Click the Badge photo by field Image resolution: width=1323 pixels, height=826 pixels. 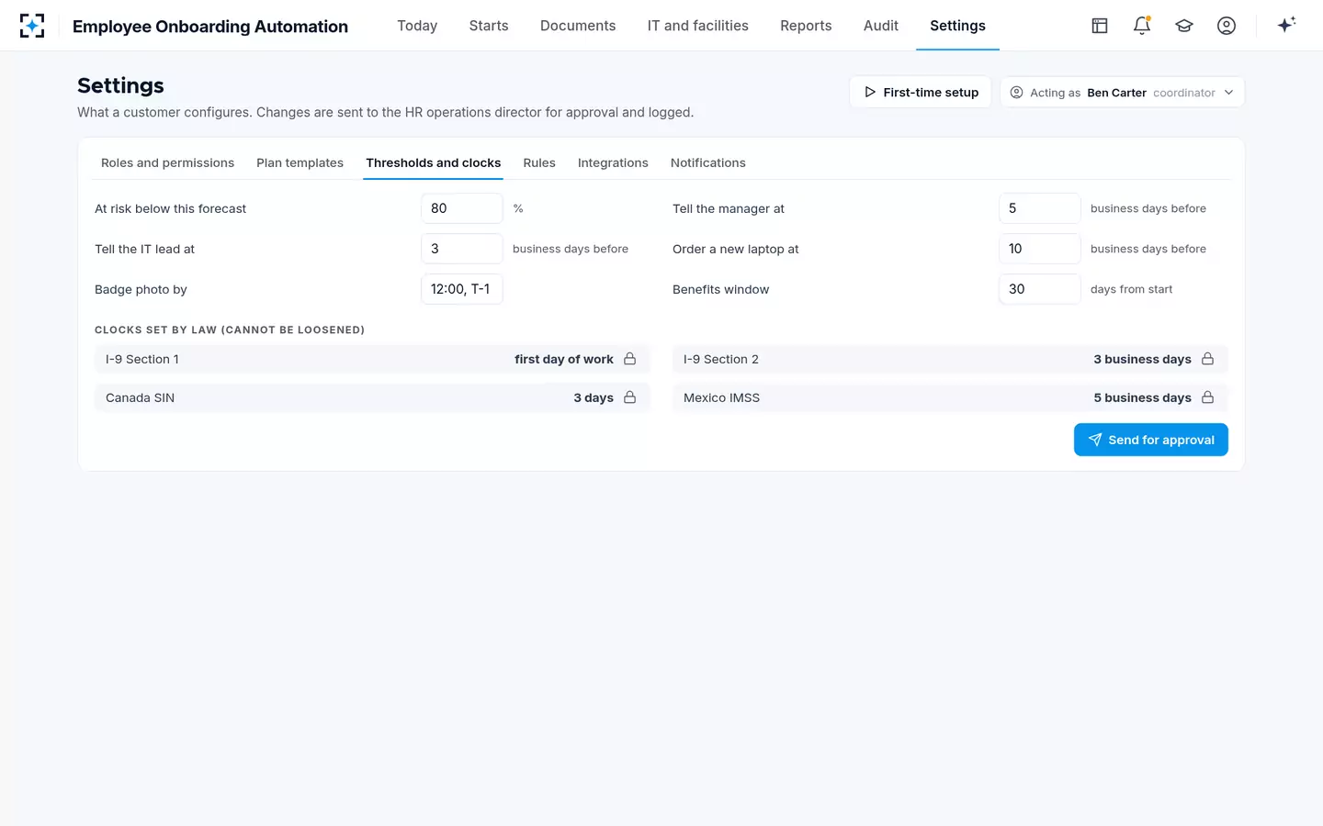point(462,289)
